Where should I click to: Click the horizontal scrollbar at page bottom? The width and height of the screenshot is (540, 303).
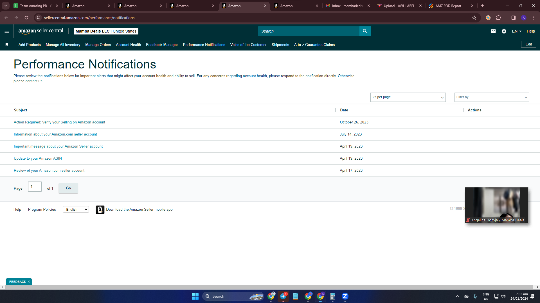pos(269,287)
